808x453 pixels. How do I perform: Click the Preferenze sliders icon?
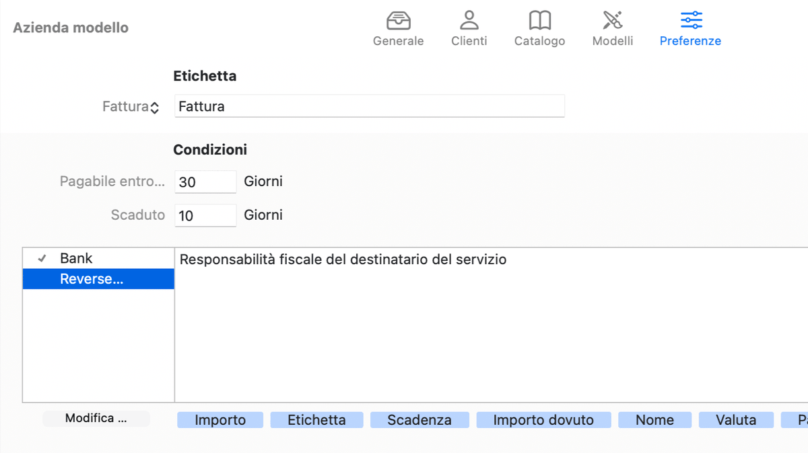pyautogui.click(x=691, y=21)
